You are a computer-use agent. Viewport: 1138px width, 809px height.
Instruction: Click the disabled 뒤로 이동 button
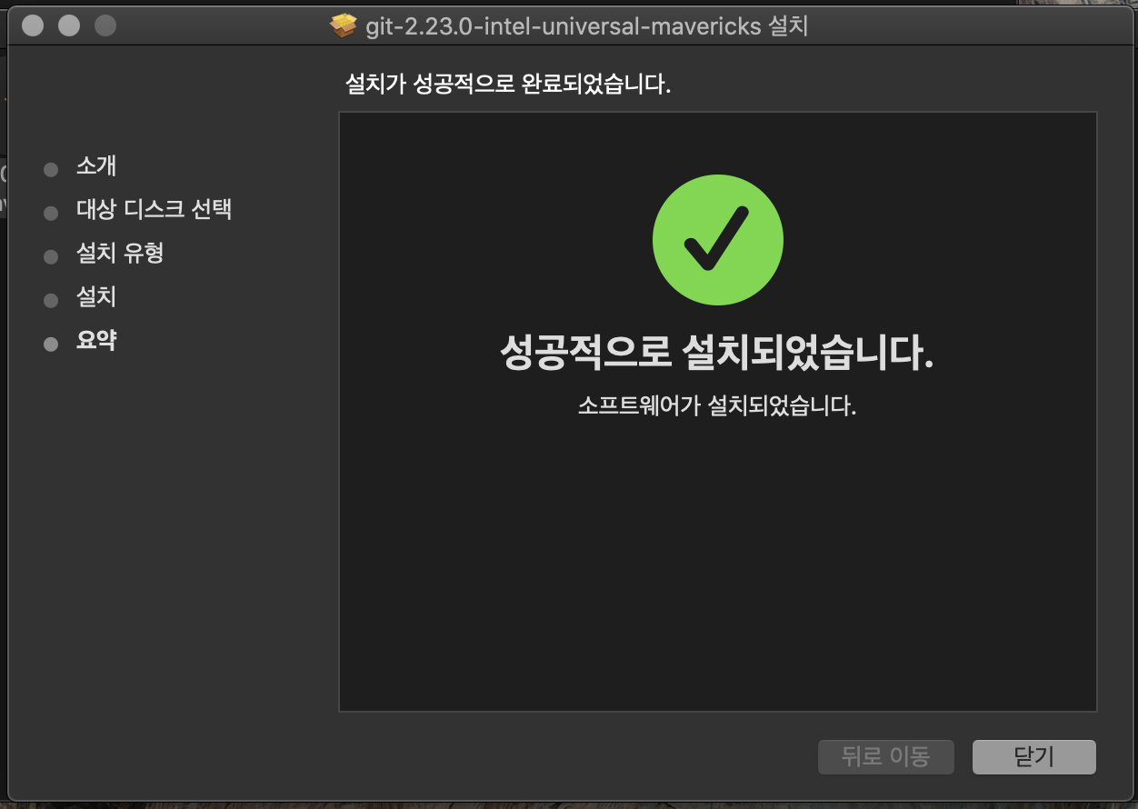(x=885, y=756)
